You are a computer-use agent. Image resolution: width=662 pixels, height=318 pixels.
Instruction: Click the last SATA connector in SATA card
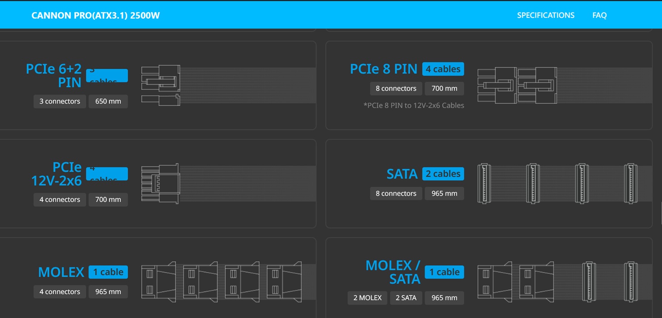(630, 184)
